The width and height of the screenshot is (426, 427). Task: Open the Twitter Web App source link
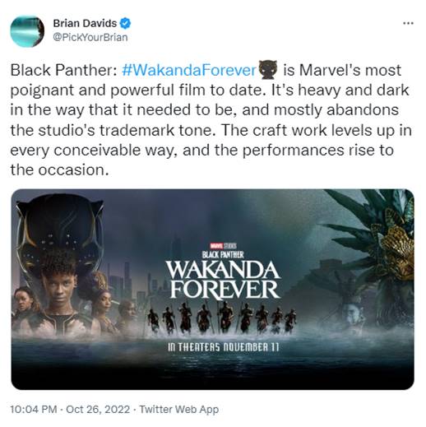tap(179, 409)
